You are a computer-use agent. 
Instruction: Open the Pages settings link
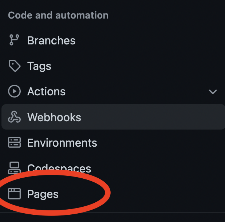(43, 194)
